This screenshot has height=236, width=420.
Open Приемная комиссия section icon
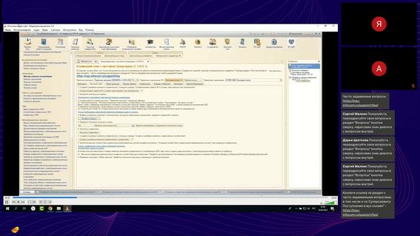click(75, 43)
